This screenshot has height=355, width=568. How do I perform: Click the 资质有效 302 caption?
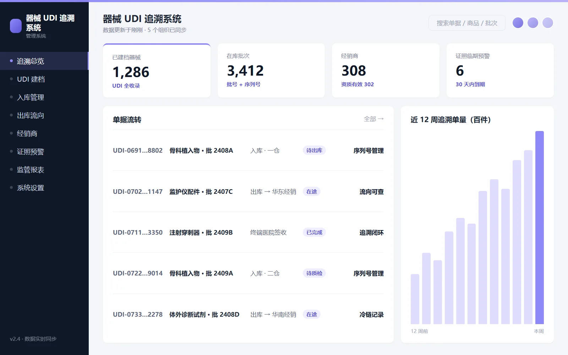pos(357,84)
